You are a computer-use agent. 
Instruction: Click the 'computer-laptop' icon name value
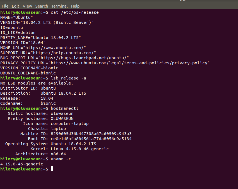tap(70, 124)
